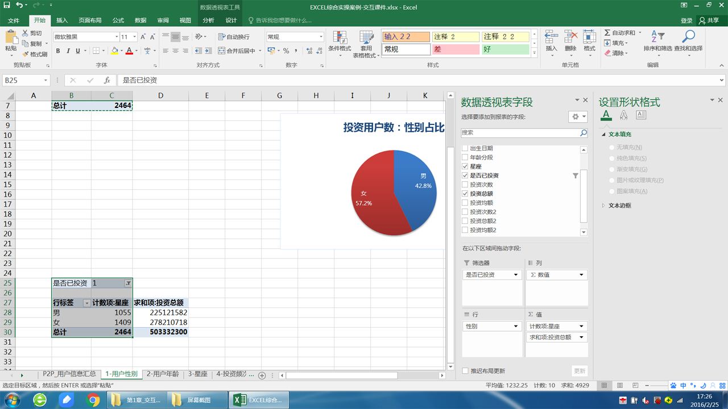Open the number format dropdown 常规
This screenshot has width=728, height=409.
coord(321,37)
